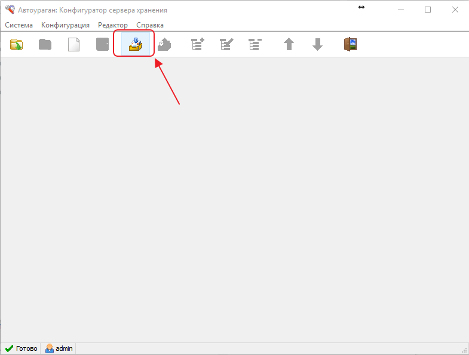Click the list icon with minus sign
469x355 pixels.
point(255,45)
